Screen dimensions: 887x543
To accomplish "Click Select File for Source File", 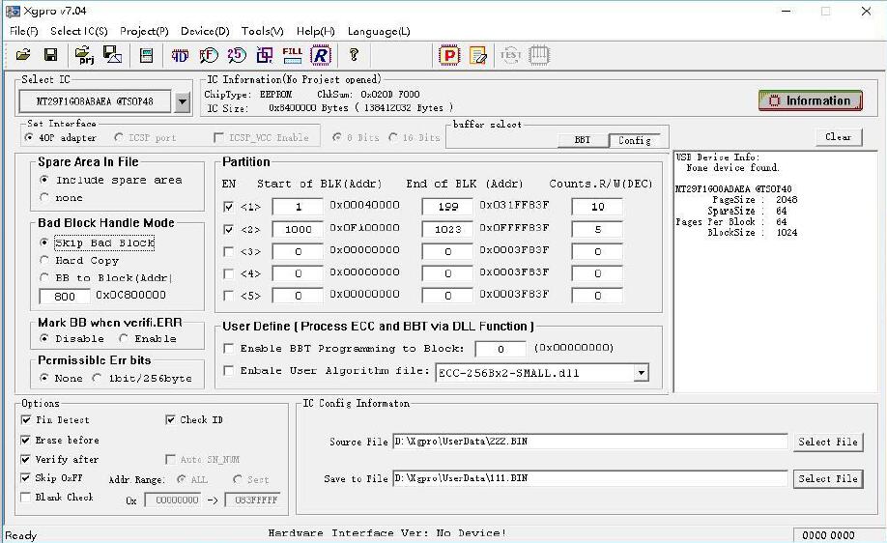I will (828, 442).
